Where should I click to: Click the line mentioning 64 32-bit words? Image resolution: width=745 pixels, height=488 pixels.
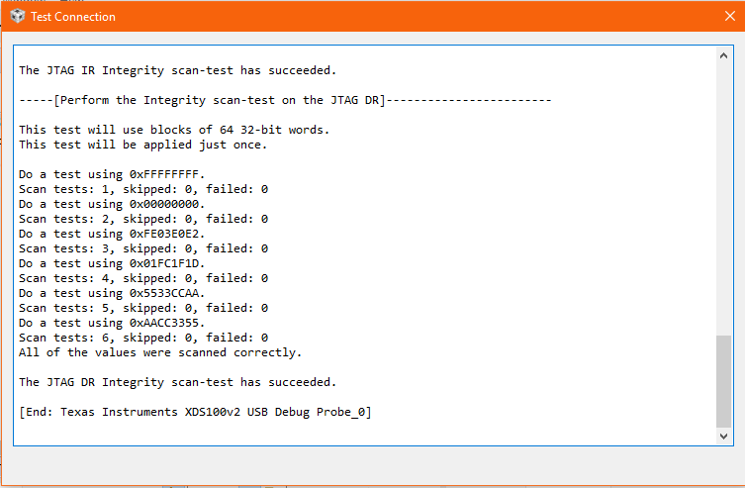coord(174,130)
